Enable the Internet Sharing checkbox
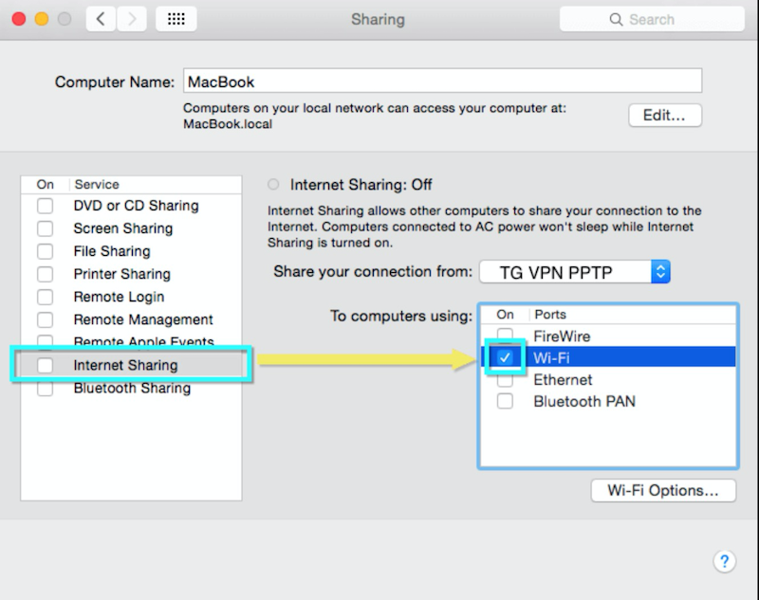This screenshot has width=759, height=600. (x=45, y=365)
